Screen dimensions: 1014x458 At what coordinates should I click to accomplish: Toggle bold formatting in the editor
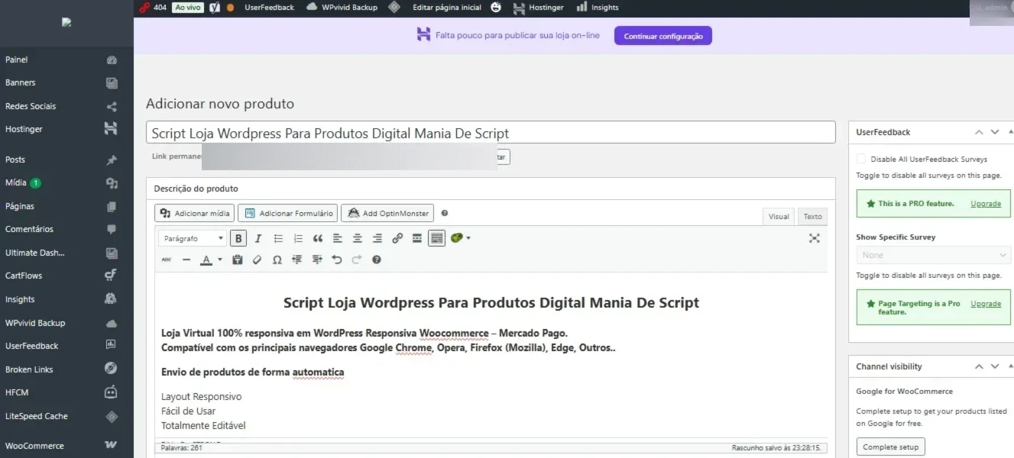[x=238, y=238]
